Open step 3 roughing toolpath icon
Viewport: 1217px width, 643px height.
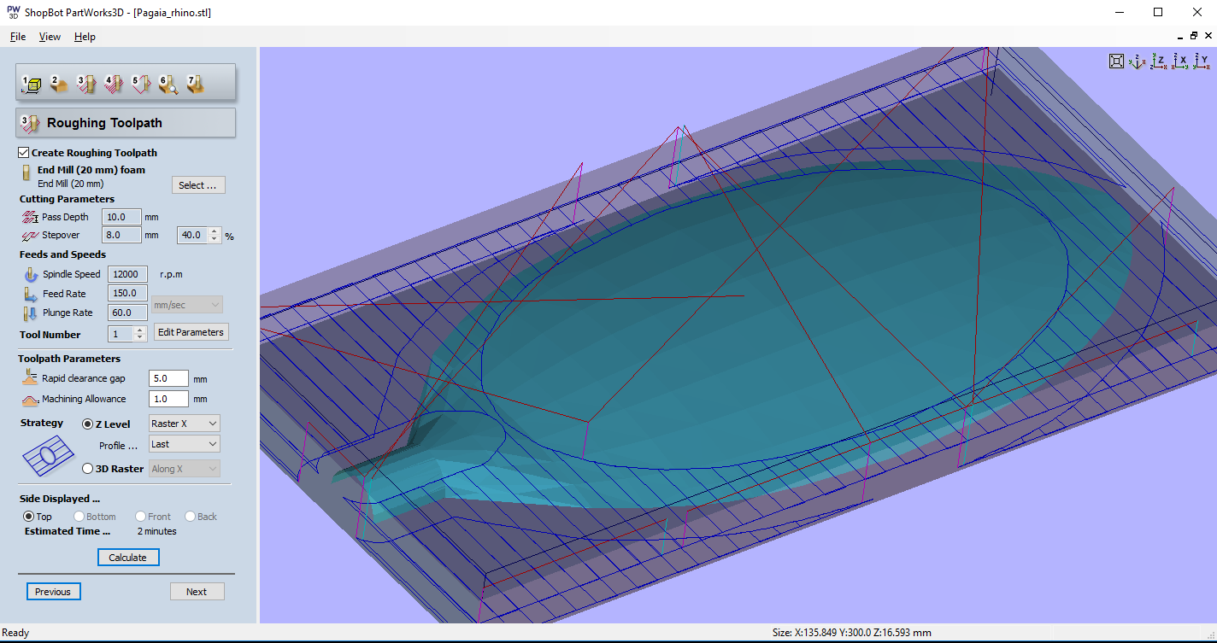(x=86, y=84)
